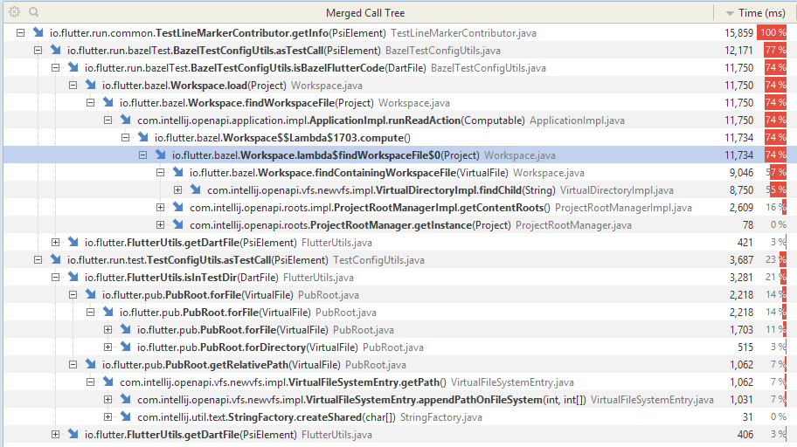This screenshot has width=797, height=447.
Task: Click the 8,750 time value
Action: click(x=741, y=190)
